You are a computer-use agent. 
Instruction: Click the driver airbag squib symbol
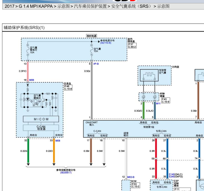(x=149, y=75)
